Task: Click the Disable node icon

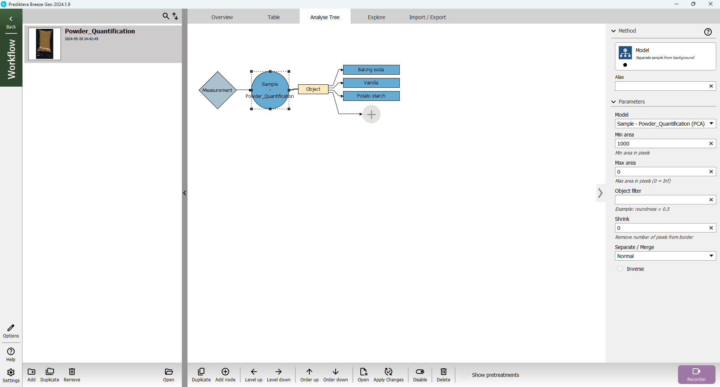Action: point(420,375)
